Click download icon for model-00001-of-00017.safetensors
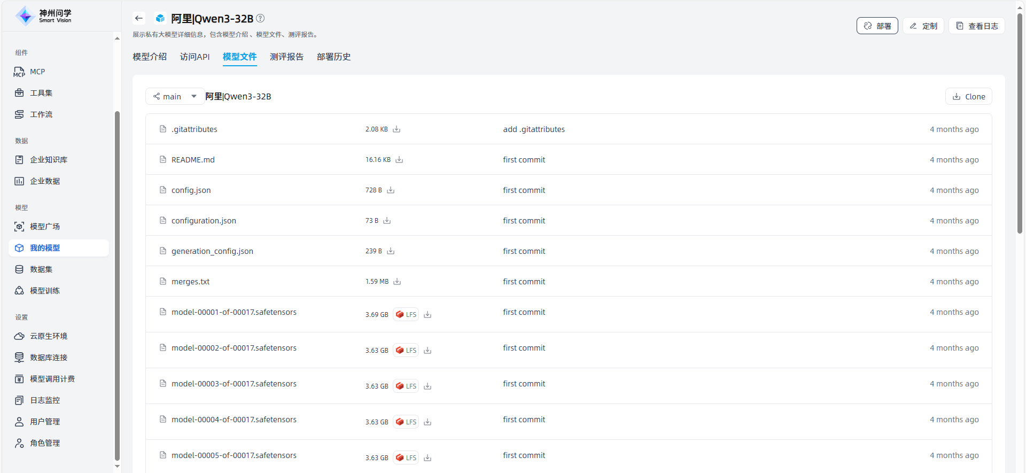Screen dimensions: 1026x473 coord(428,315)
